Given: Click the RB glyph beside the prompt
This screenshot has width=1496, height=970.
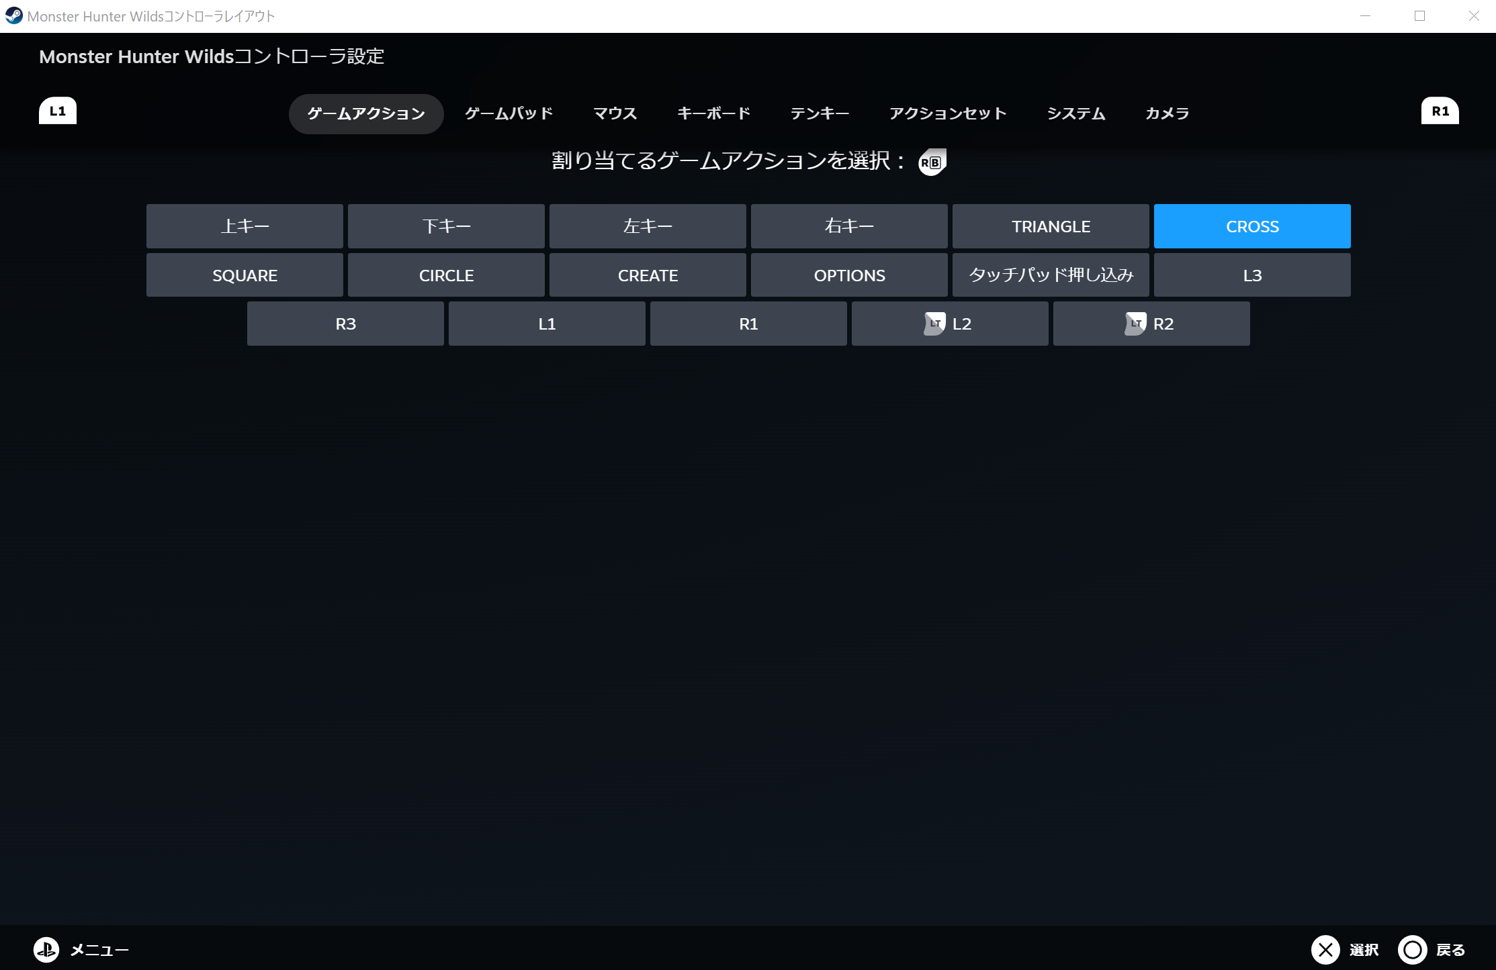Looking at the screenshot, I should point(932,162).
